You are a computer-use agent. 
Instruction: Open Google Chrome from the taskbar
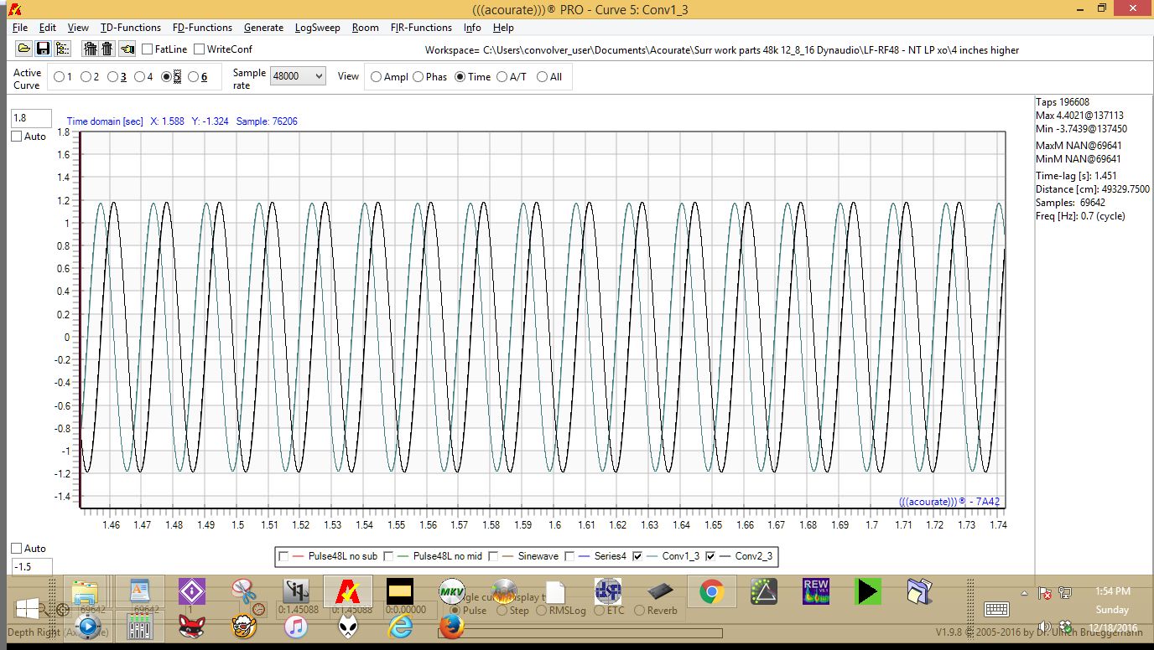point(712,592)
